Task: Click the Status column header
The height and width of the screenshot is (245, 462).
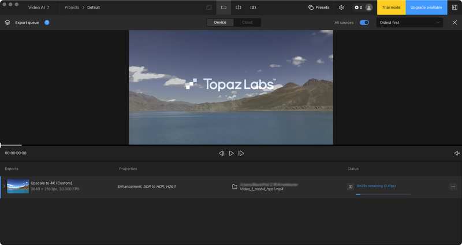Action: tap(353, 169)
